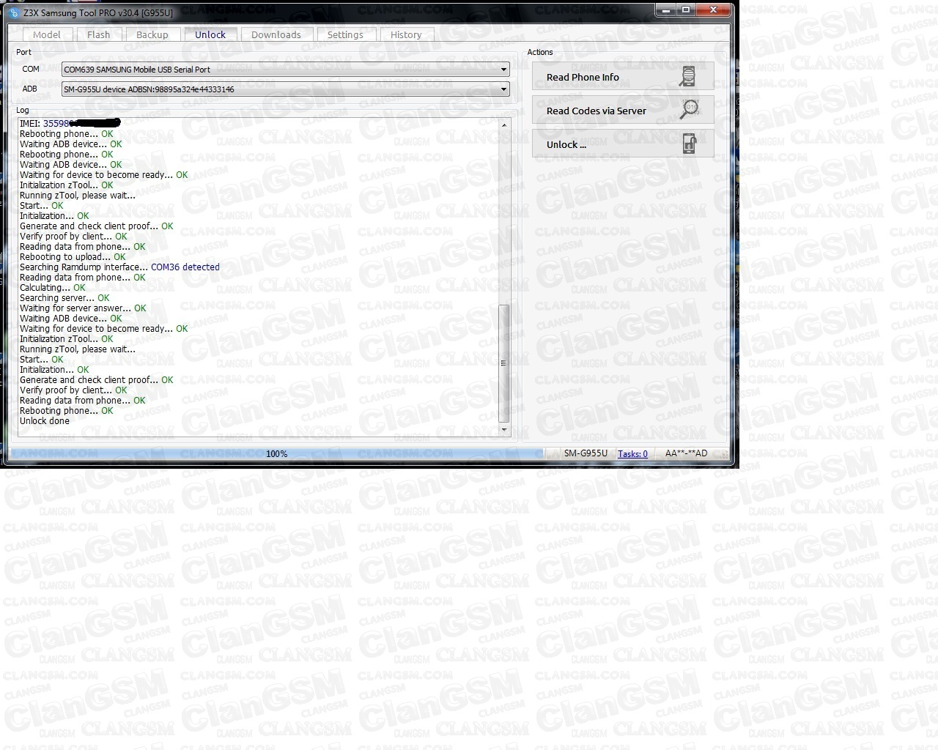Expand the COM port dropdown arrow
938x750 pixels.
click(503, 70)
